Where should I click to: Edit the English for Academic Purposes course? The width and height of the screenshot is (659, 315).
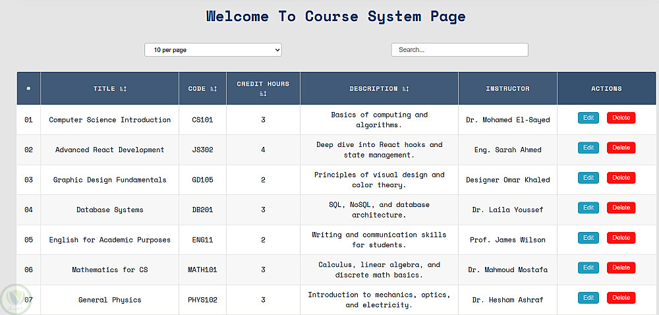click(x=588, y=238)
